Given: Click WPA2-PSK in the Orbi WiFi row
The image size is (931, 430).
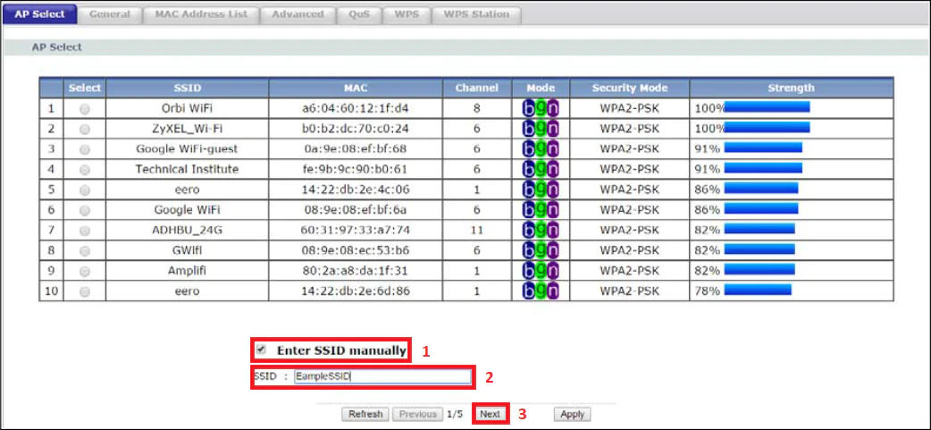Looking at the screenshot, I should tap(629, 109).
